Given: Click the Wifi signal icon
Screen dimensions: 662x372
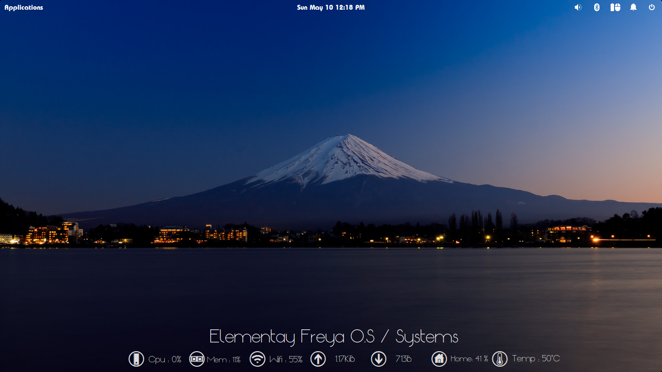Looking at the screenshot, I should (257, 359).
